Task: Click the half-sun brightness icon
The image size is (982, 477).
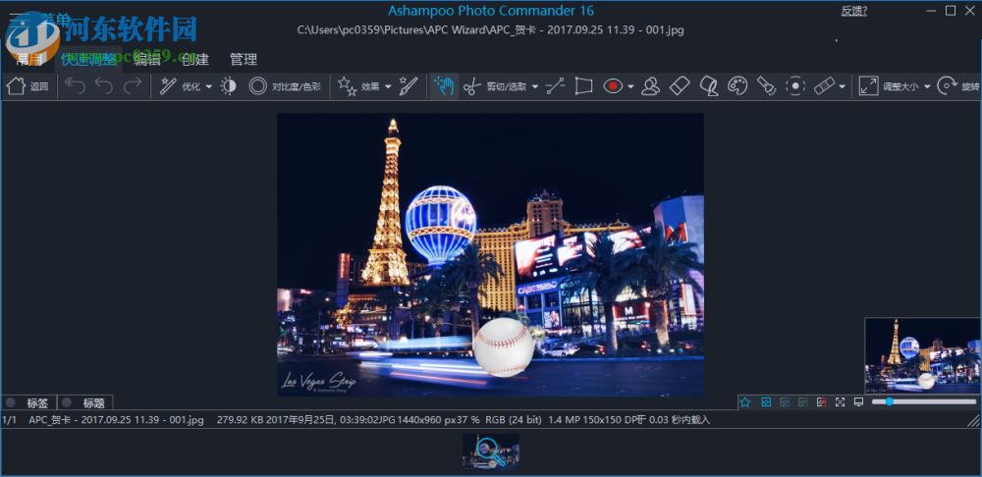Action: click(229, 86)
